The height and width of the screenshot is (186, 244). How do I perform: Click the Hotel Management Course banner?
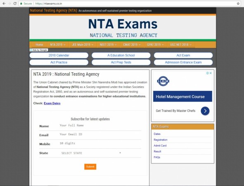click(x=182, y=96)
